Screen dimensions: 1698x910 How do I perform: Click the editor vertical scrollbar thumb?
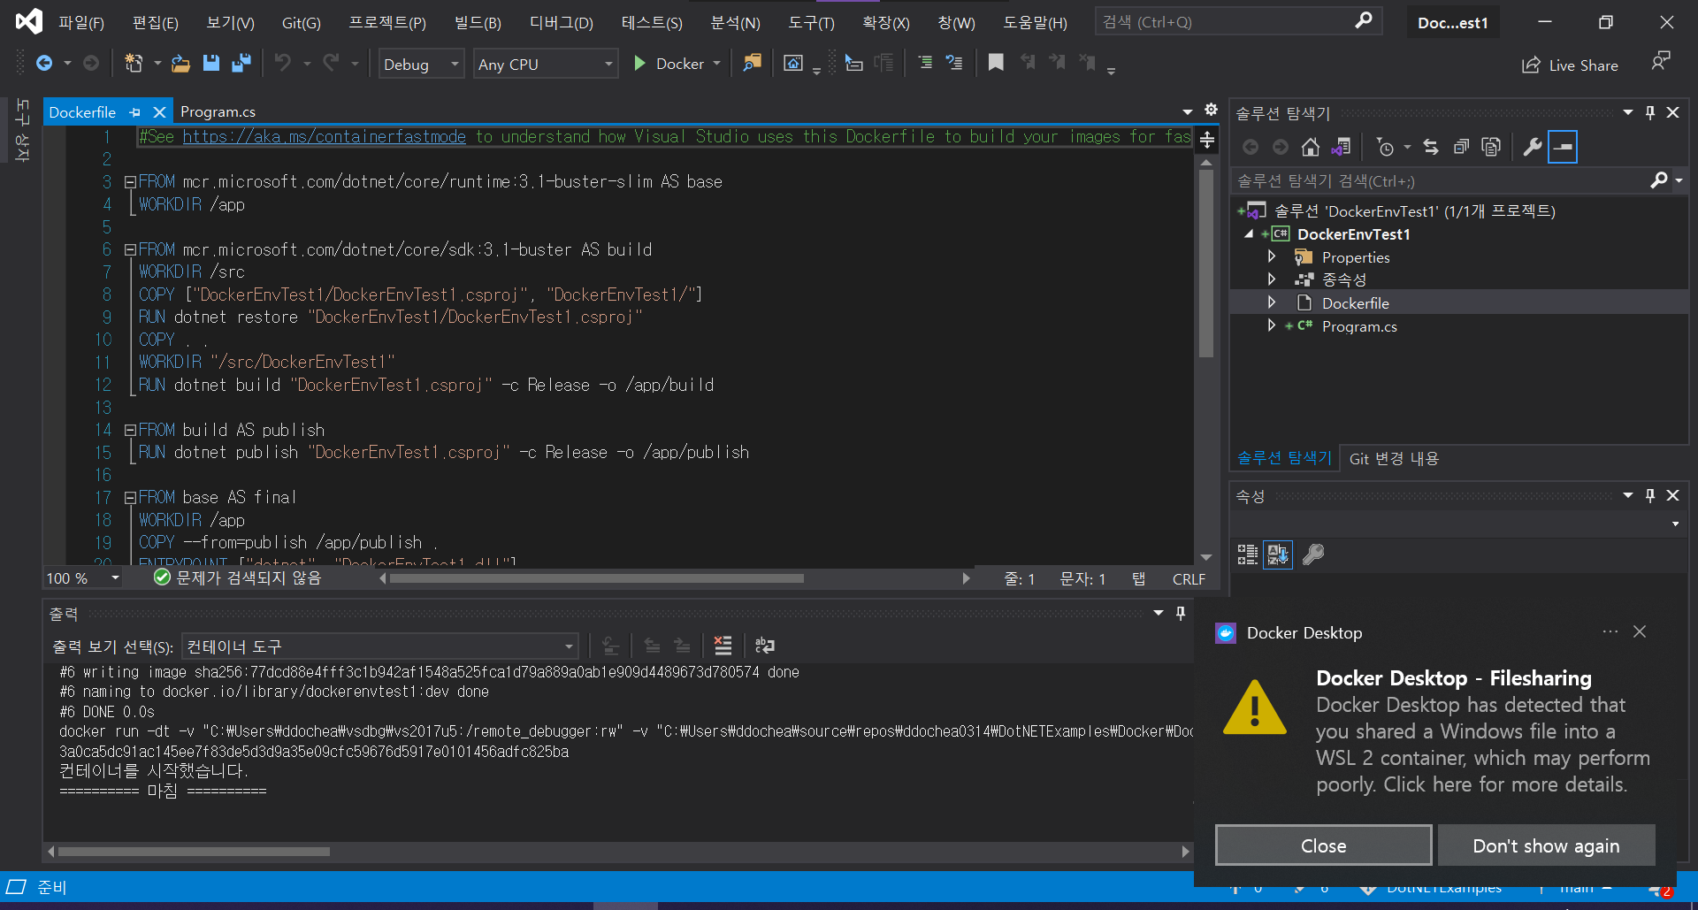(1206, 264)
